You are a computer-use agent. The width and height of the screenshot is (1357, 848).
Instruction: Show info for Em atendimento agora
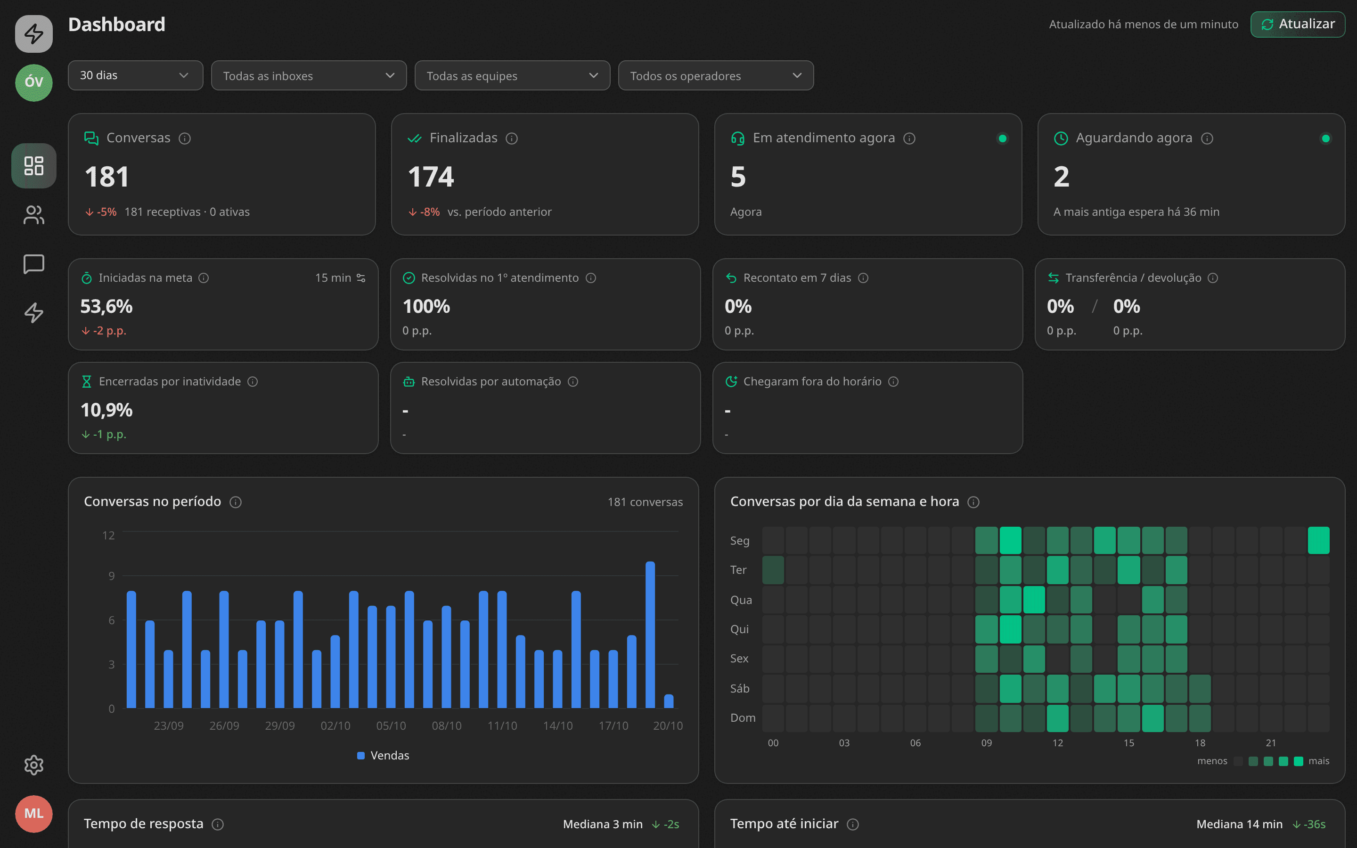pos(909,139)
